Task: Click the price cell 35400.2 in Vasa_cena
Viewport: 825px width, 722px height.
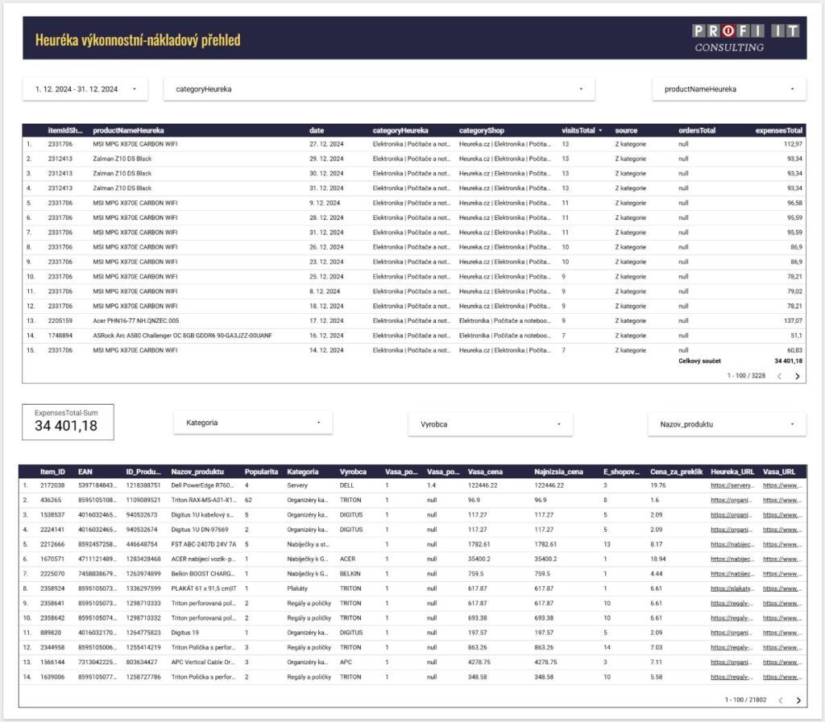Action: tap(479, 559)
